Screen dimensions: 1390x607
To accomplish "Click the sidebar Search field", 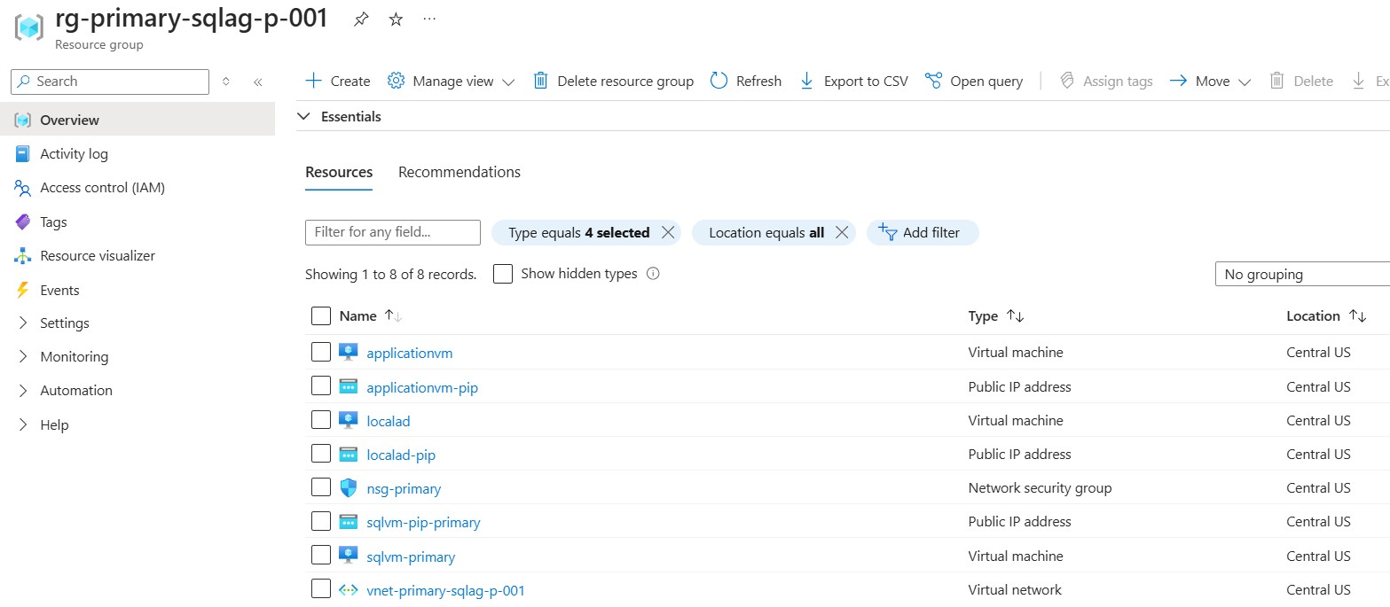I will click(110, 82).
